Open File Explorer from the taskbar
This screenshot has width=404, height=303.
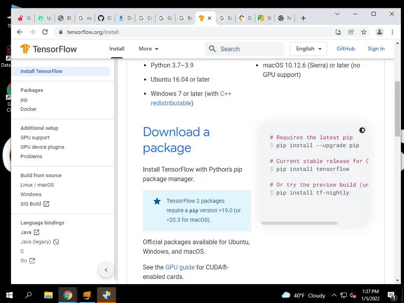[48, 295]
